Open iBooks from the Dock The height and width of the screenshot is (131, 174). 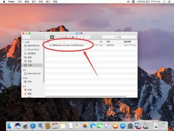click(115, 126)
